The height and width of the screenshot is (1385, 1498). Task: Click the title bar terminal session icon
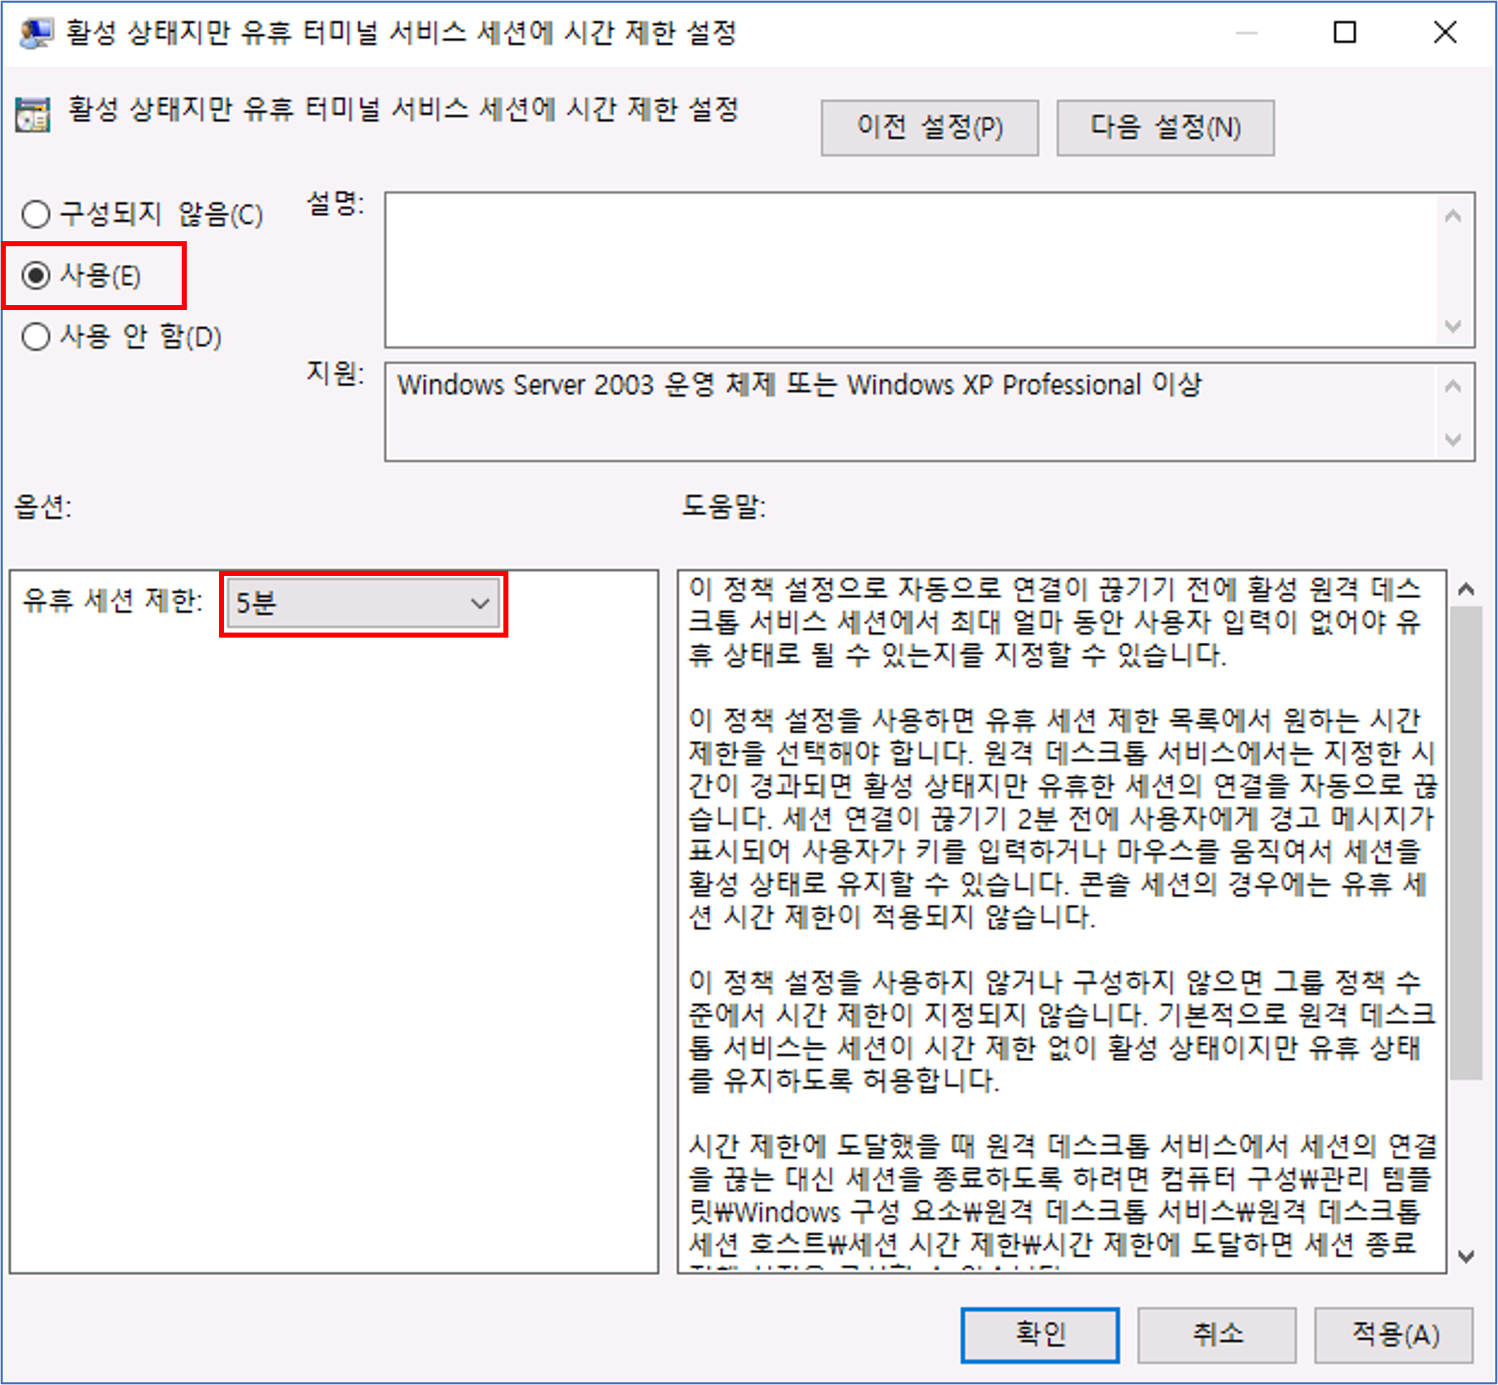click(36, 33)
